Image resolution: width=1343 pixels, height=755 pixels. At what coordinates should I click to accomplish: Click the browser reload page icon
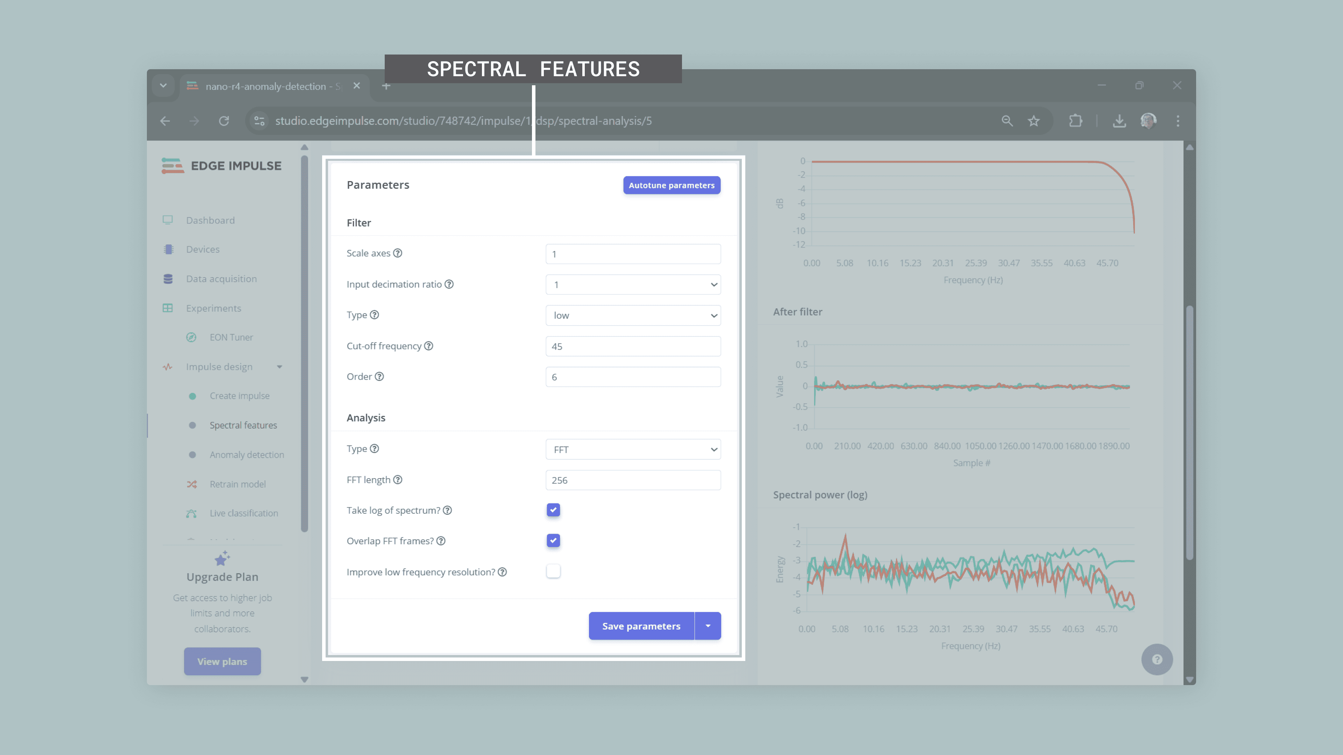[x=224, y=121]
